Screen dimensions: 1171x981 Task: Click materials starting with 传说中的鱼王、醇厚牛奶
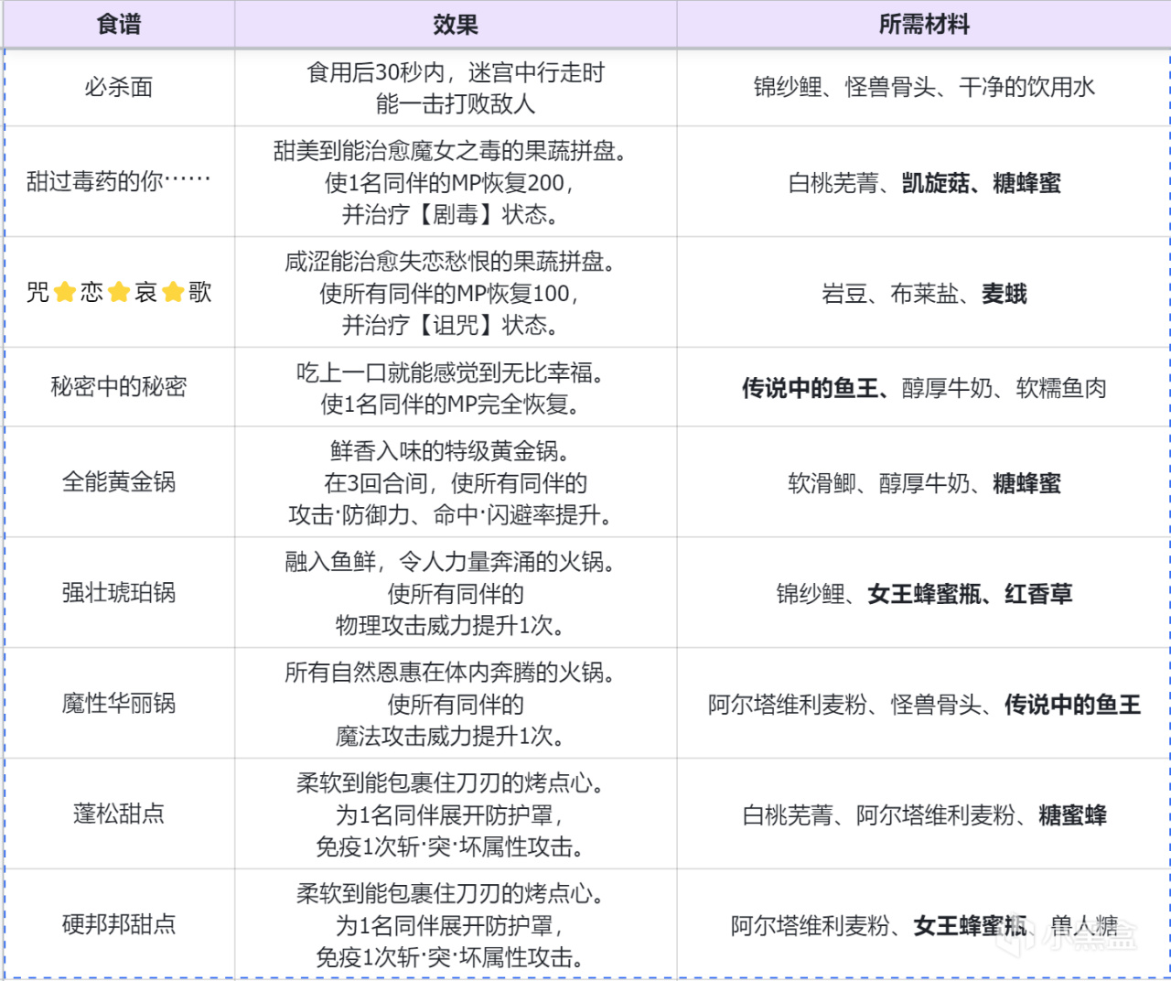tap(924, 388)
